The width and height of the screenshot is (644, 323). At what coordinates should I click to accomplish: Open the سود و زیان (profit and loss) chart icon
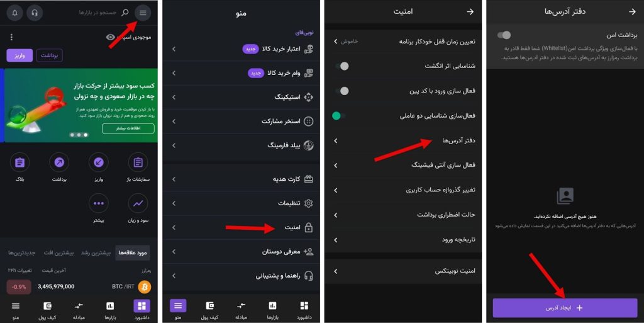(138, 203)
